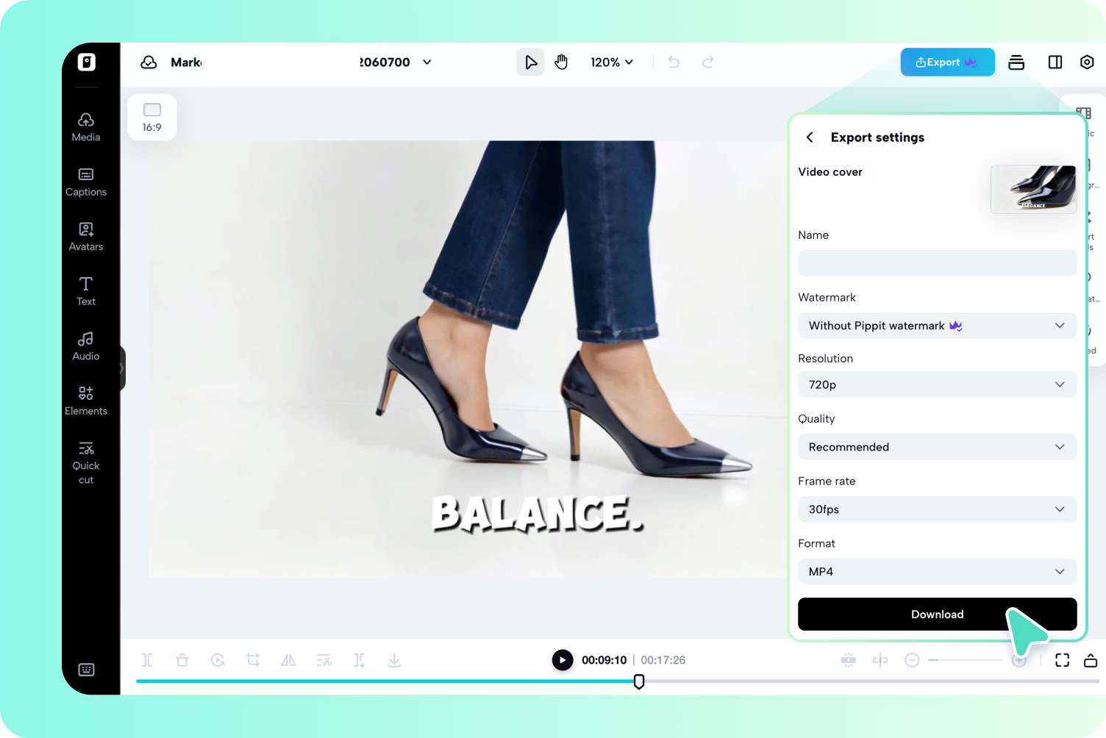
Task: Open the Format MP4 dropdown
Action: click(x=938, y=572)
